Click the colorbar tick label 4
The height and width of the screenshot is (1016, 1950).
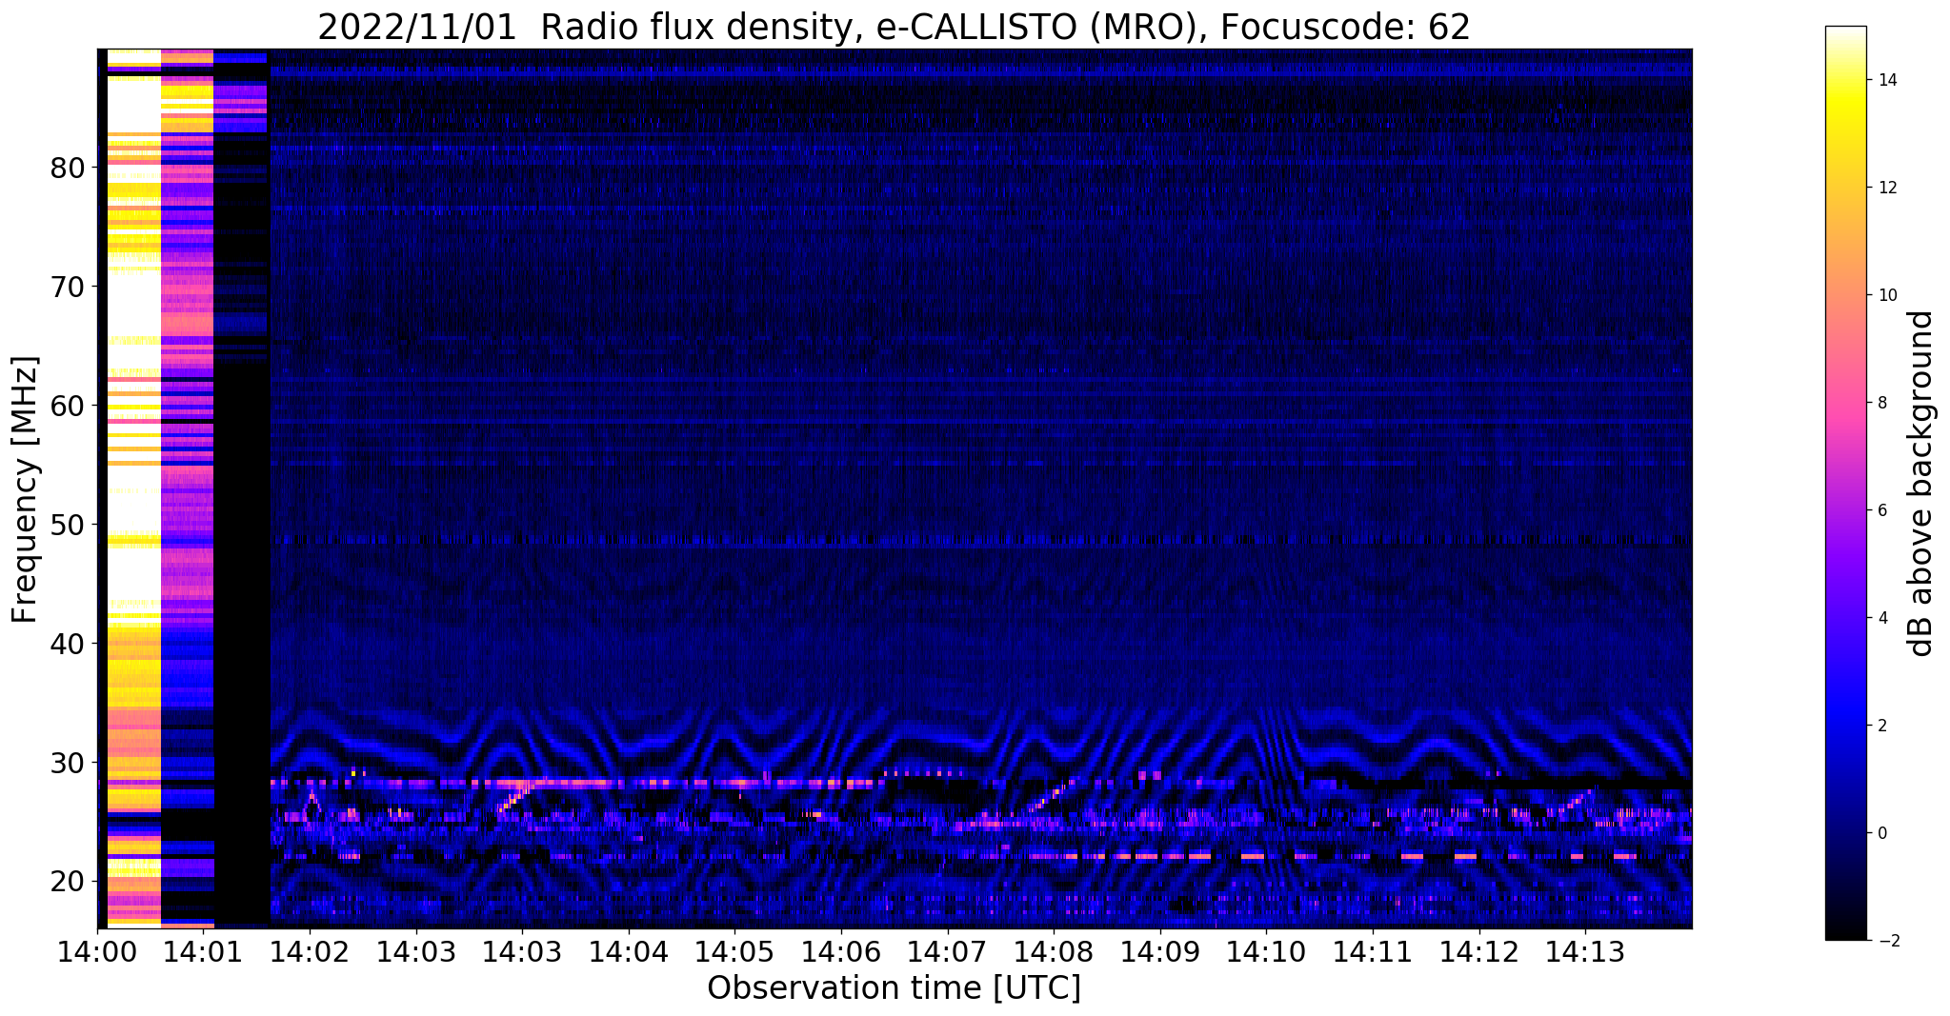click(x=1881, y=618)
